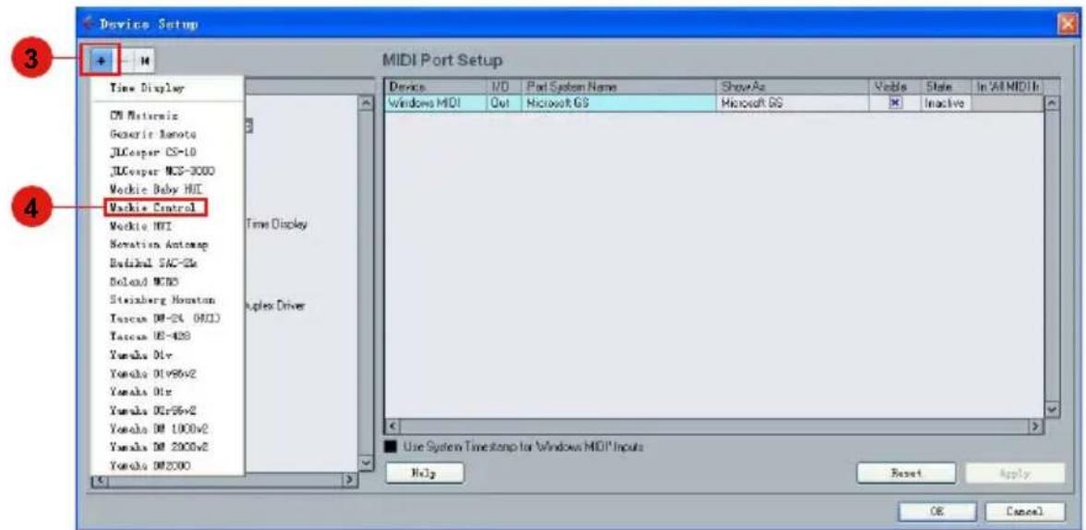Image resolution: width=1086 pixels, height=530 pixels.
Task: Click the Visible column header
Action: pyautogui.click(x=894, y=88)
